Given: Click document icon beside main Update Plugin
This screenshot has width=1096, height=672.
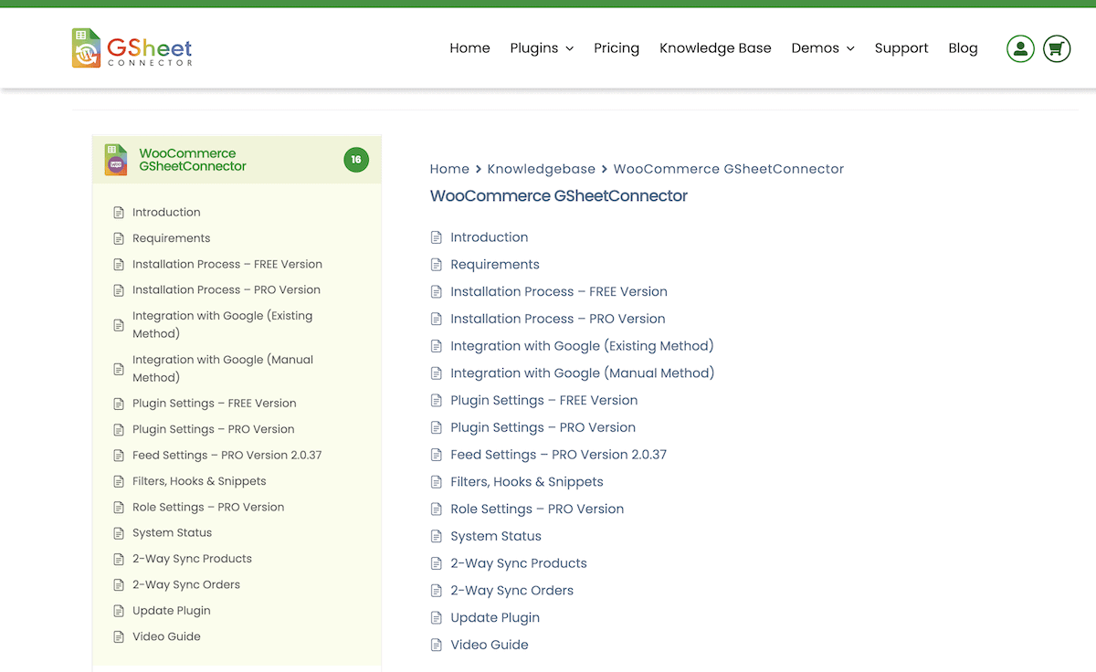Looking at the screenshot, I should [x=437, y=618].
